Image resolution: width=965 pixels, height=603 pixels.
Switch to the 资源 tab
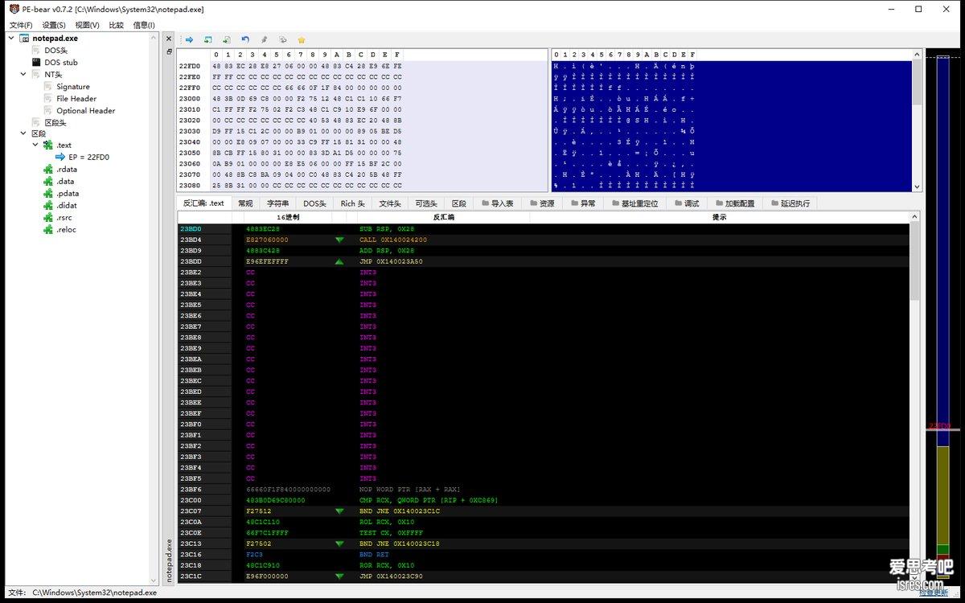point(541,203)
